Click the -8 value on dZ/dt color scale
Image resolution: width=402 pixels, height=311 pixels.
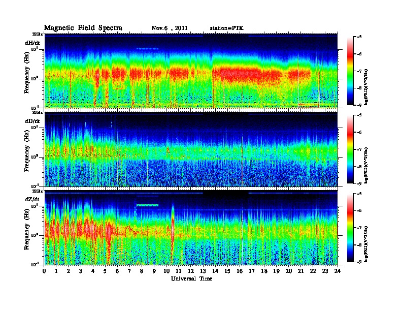pyautogui.click(x=359, y=245)
